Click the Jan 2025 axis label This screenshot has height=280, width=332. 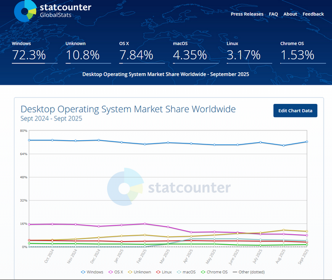pyautogui.click(x=119, y=256)
